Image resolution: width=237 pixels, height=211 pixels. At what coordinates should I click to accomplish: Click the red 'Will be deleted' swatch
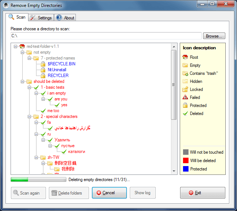(x=186, y=161)
